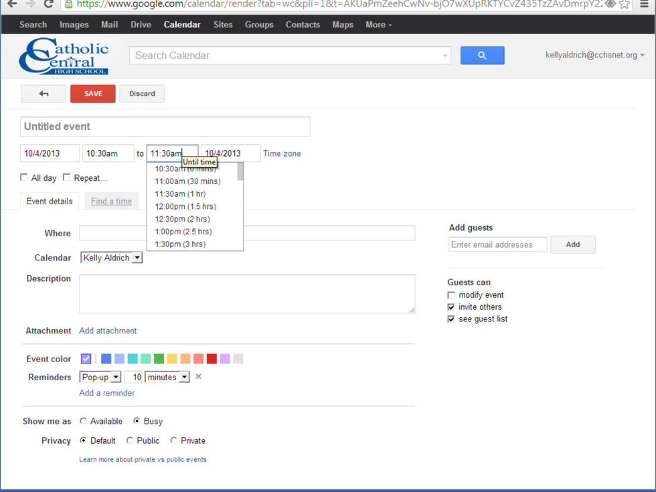Remove the reminder with the X icon

click(x=198, y=377)
